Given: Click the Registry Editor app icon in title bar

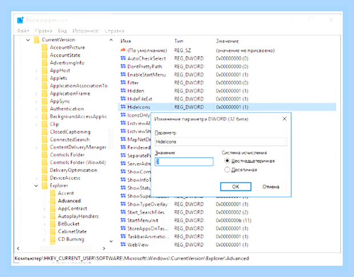Looking at the screenshot, I should [20, 20].
